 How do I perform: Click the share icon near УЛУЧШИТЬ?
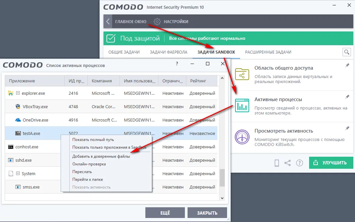pos(288,163)
